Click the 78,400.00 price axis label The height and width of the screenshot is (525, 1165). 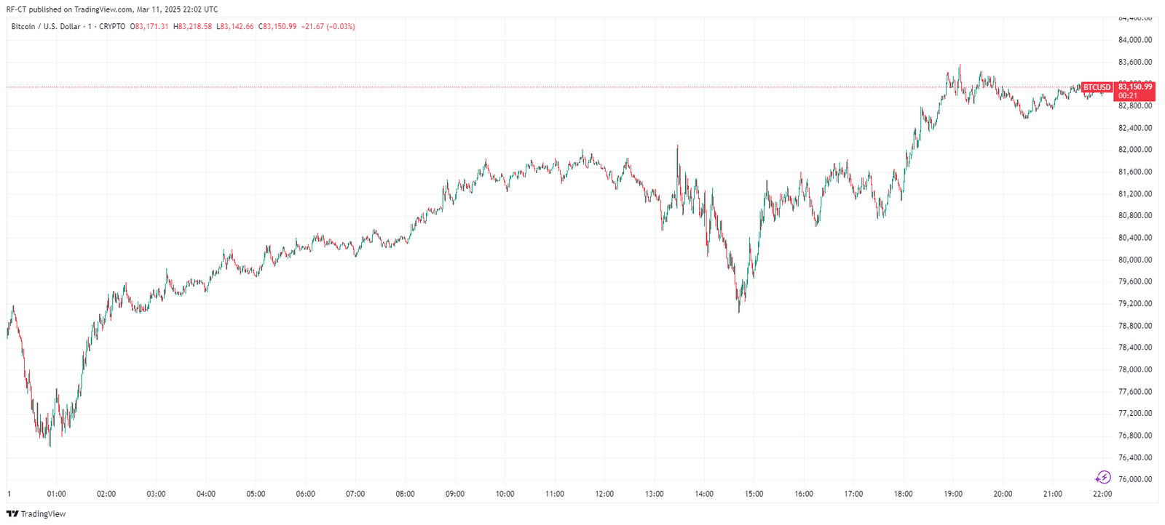1135,348
